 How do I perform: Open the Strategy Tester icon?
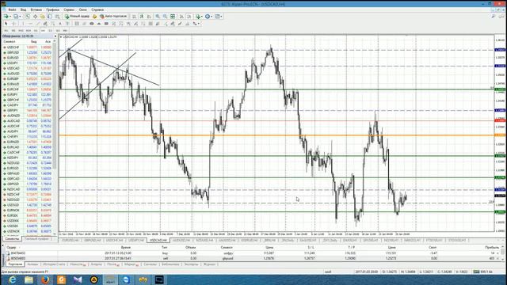[x=58, y=16]
